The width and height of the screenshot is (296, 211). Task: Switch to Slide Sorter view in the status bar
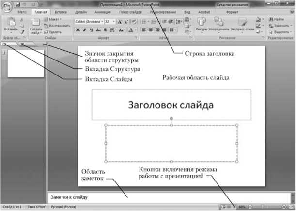[x=229, y=207]
